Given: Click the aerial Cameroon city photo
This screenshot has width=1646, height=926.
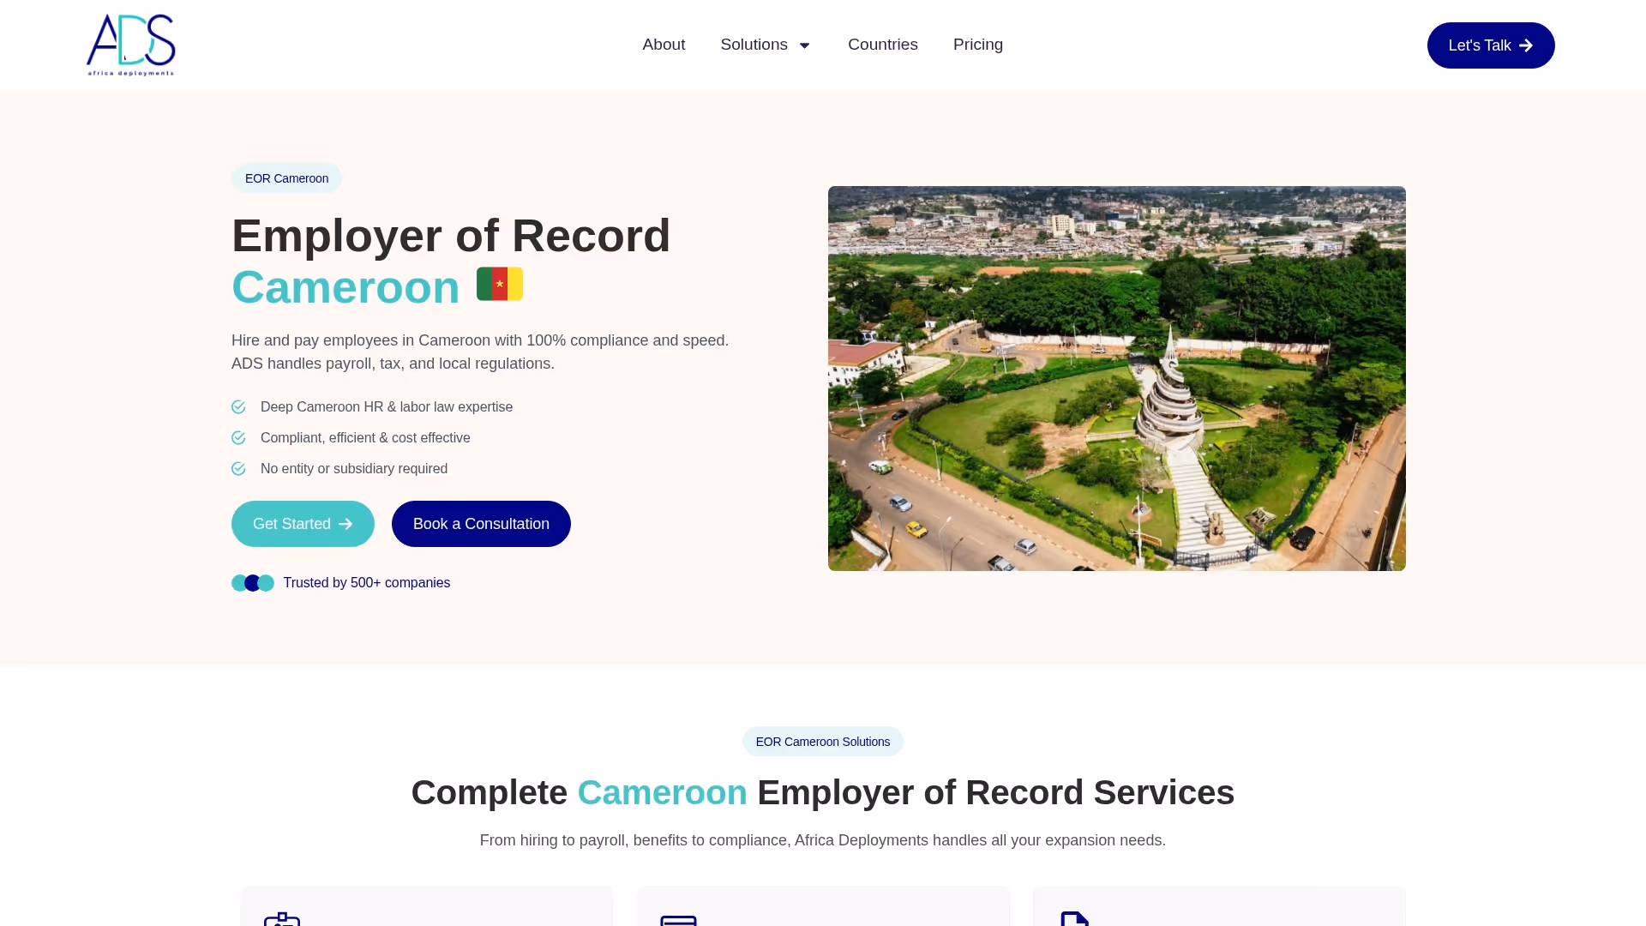Looking at the screenshot, I should (x=1115, y=378).
